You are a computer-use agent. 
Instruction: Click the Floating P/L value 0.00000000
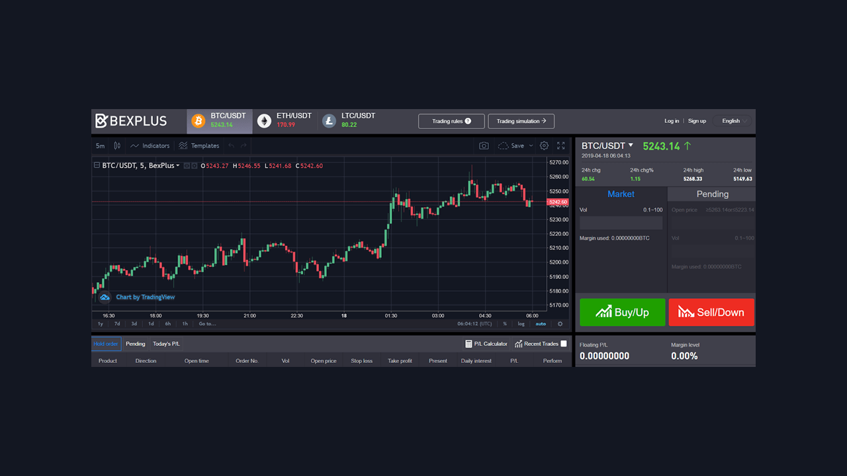(604, 356)
